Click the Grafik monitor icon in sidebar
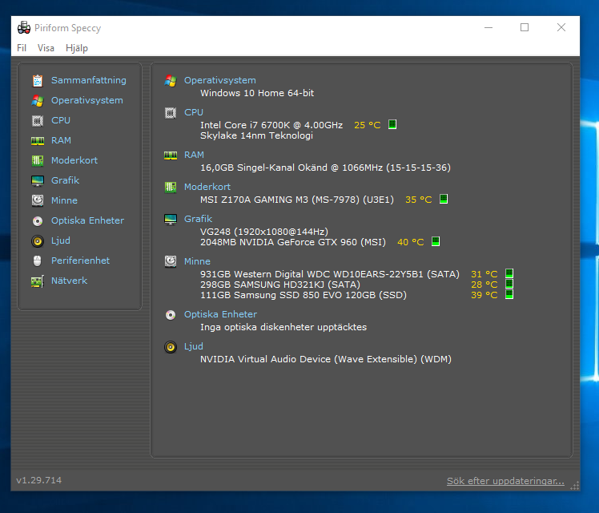599x513 pixels. coord(38,181)
